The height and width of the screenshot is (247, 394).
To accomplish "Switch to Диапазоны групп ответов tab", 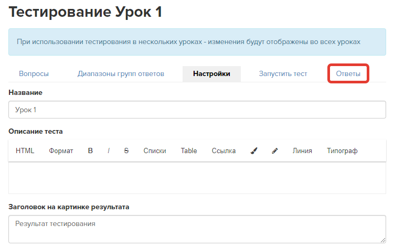I will pos(121,73).
